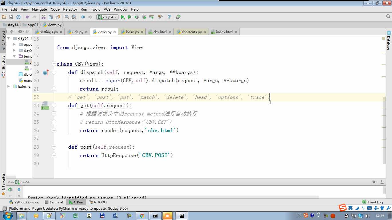The width and height of the screenshot is (392, 220).
Task: Toggle tool window buttons icon in status bar
Action: pyautogui.click(x=4, y=209)
